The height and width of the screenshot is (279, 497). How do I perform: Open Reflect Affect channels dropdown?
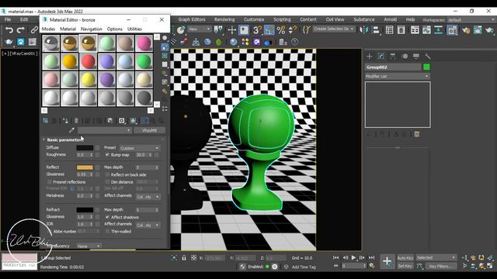[x=148, y=197]
